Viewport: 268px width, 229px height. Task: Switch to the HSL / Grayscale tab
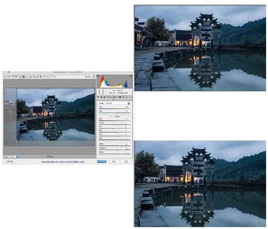[108, 97]
